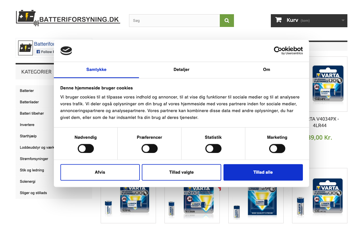Click the Kurv cart label
The image size is (363, 227).
coord(292,20)
